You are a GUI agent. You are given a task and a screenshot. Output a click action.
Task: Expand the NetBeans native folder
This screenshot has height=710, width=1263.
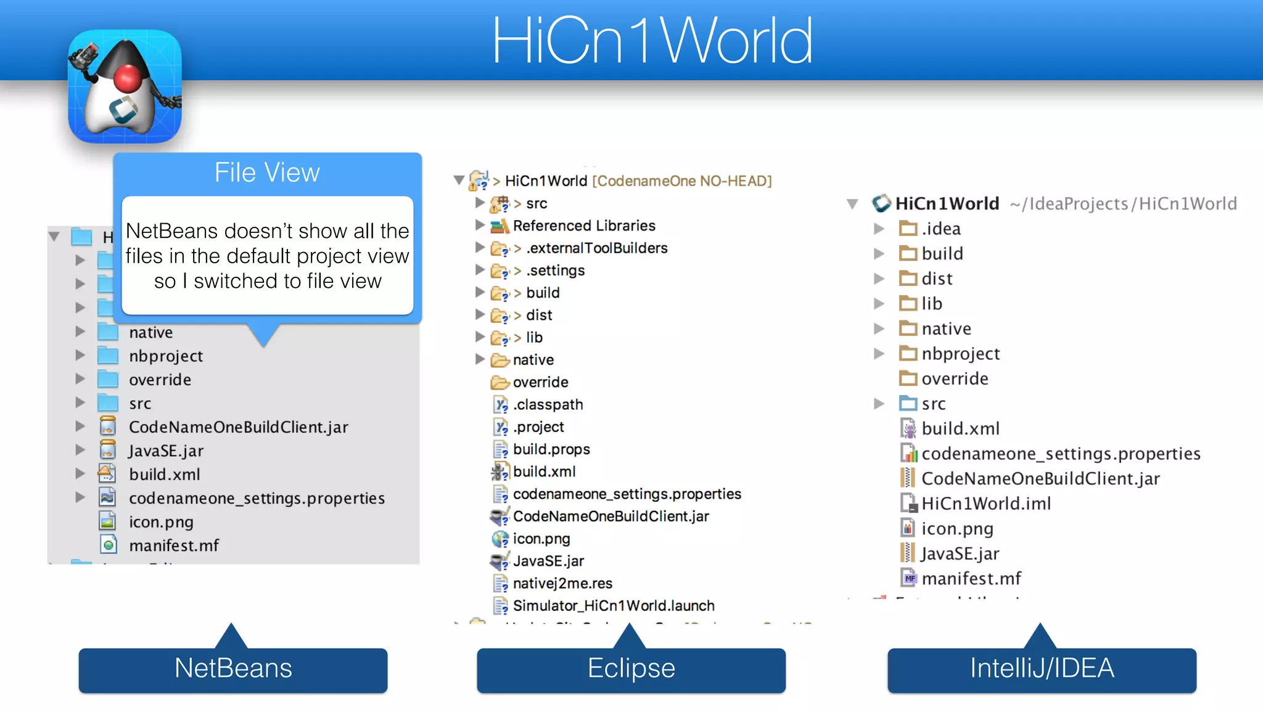click(x=80, y=332)
